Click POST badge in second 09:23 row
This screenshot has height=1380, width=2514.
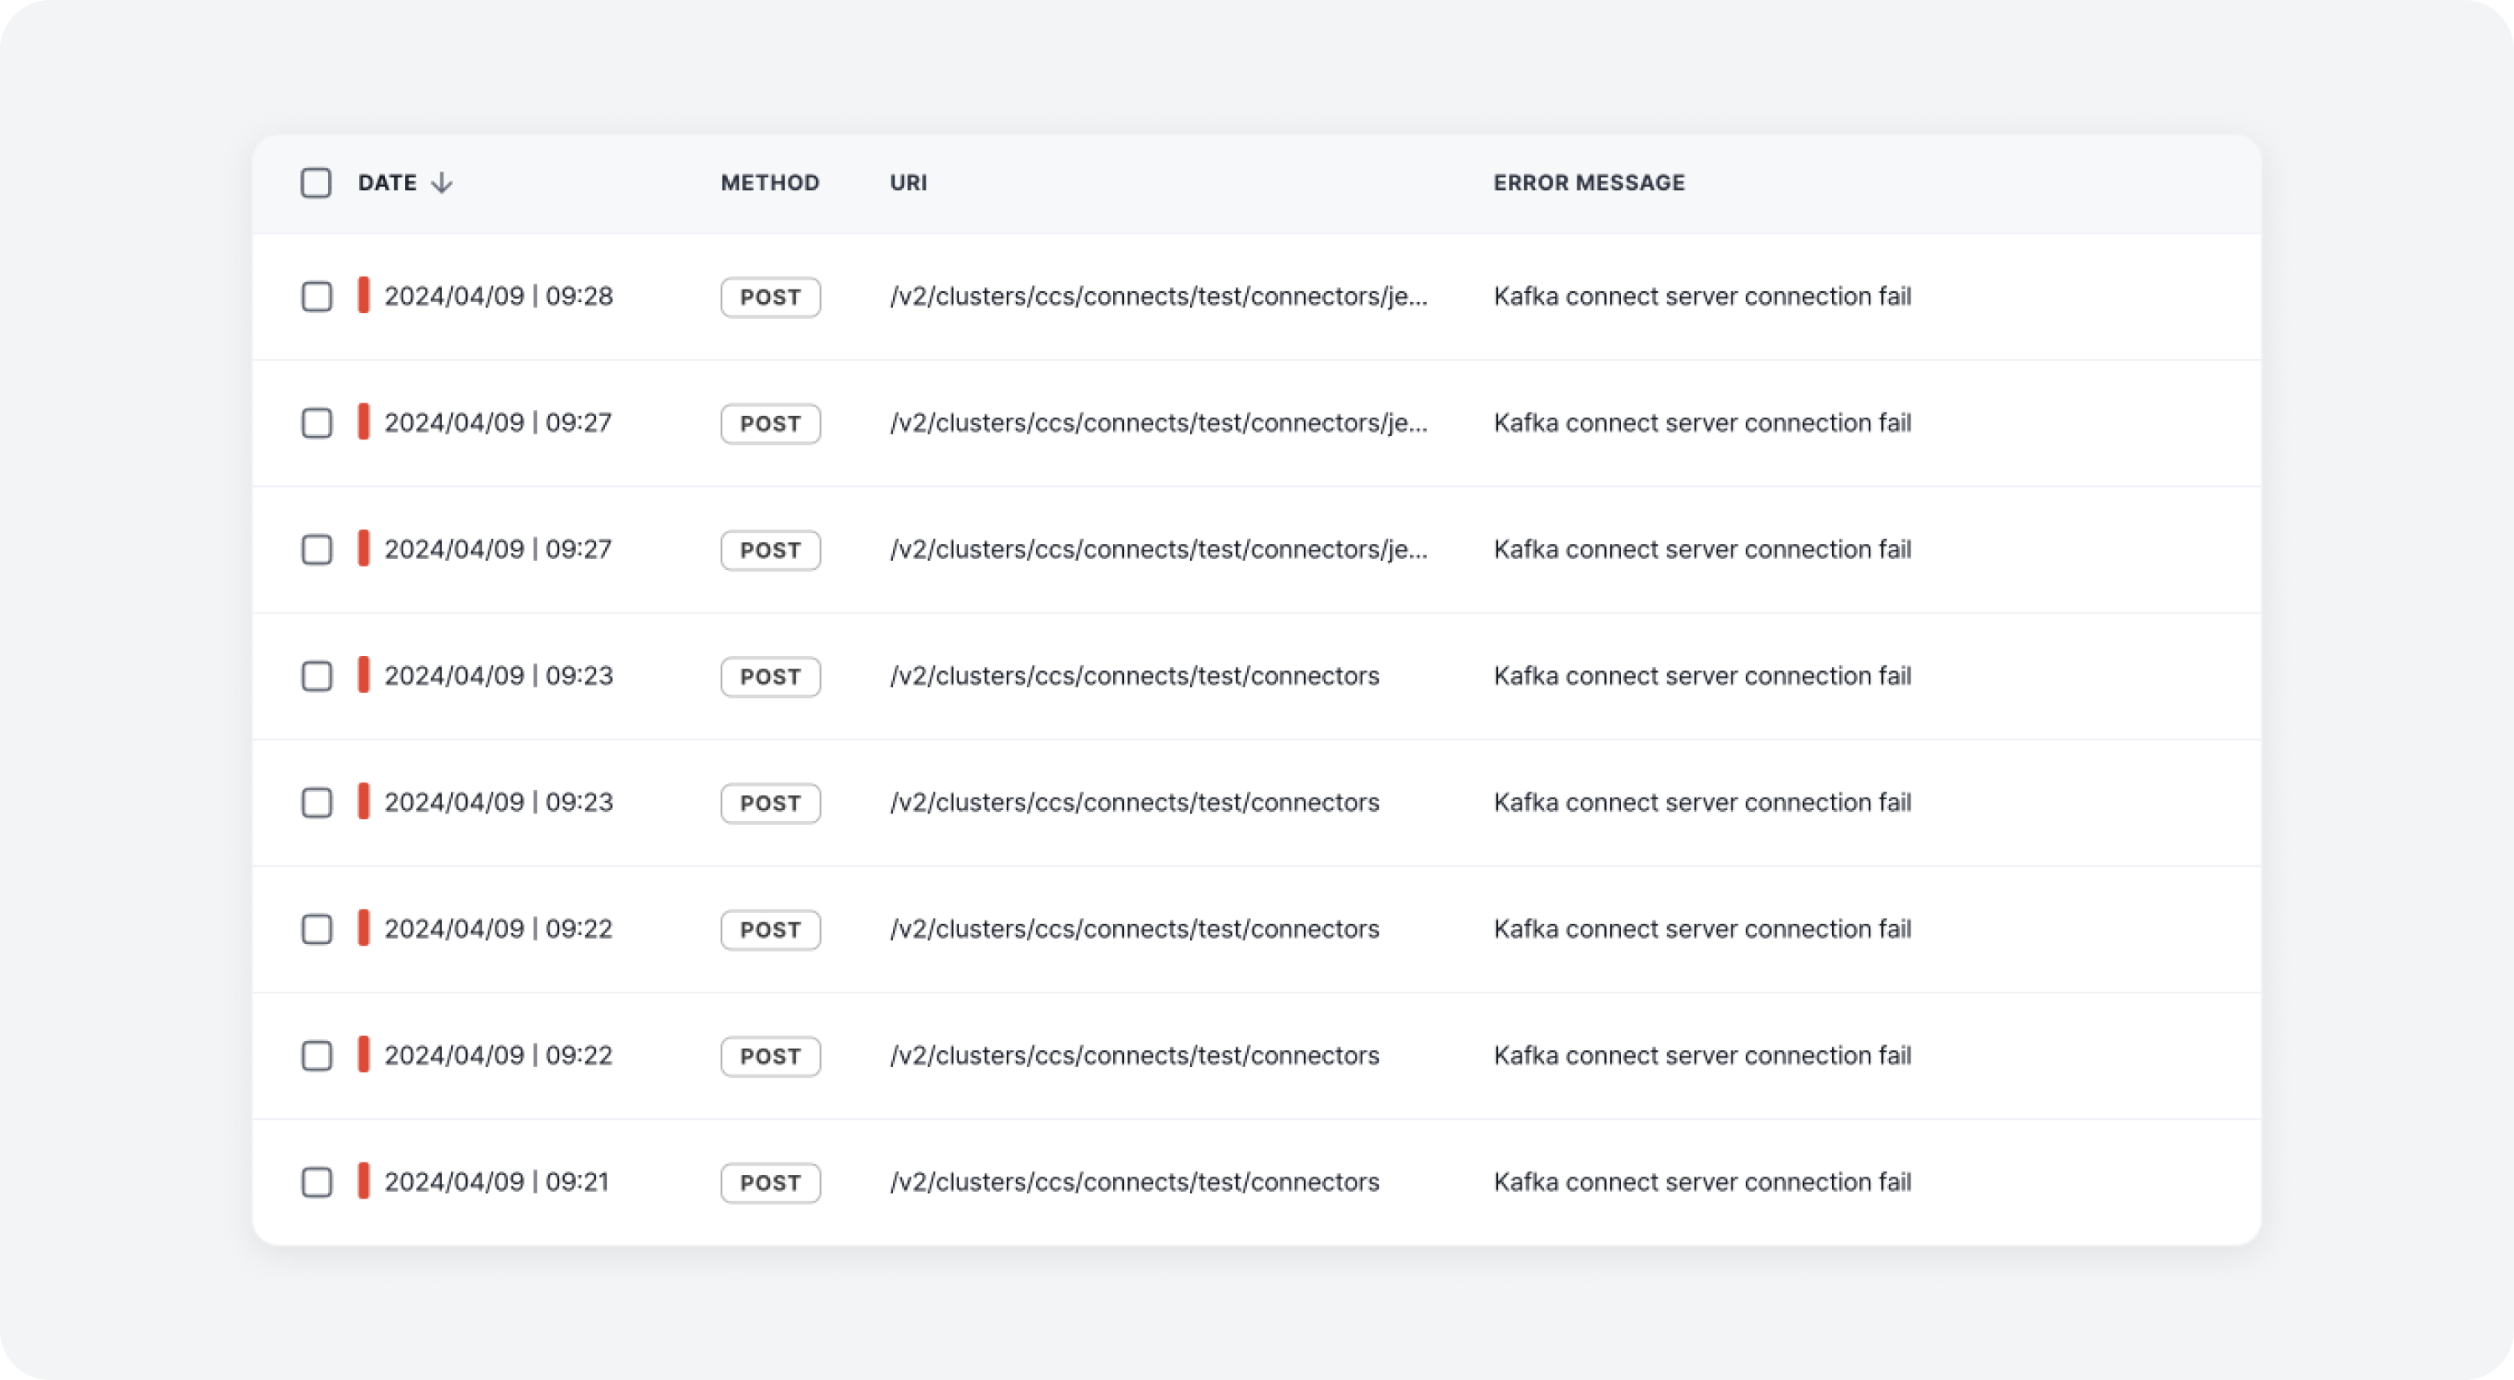coord(770,803)
